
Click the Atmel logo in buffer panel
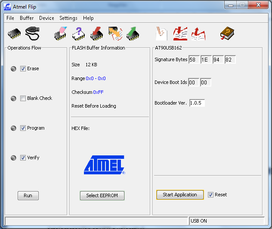(x=105, y=165)
